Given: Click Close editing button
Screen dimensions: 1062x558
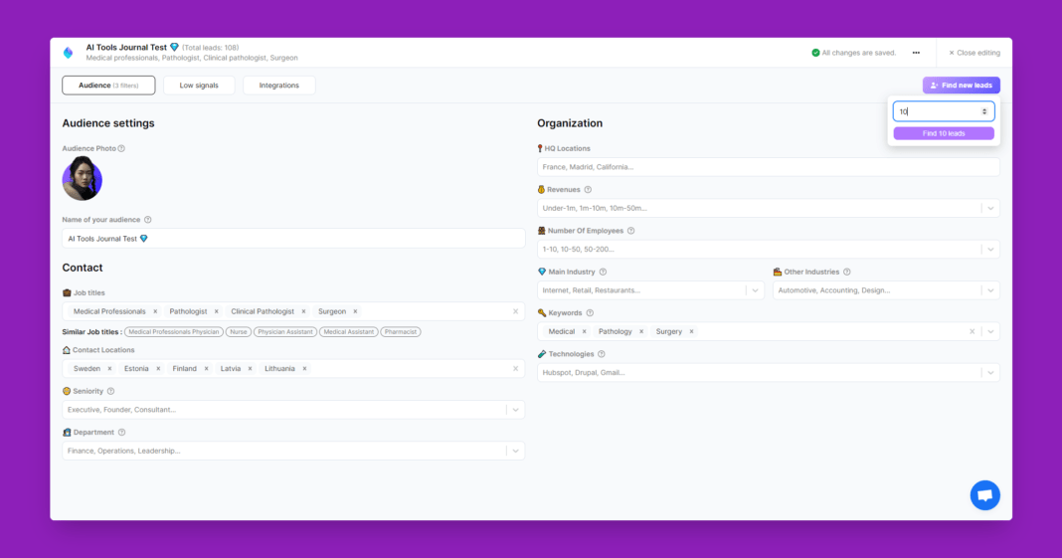Looking at the screenshot, I should 974,53.
